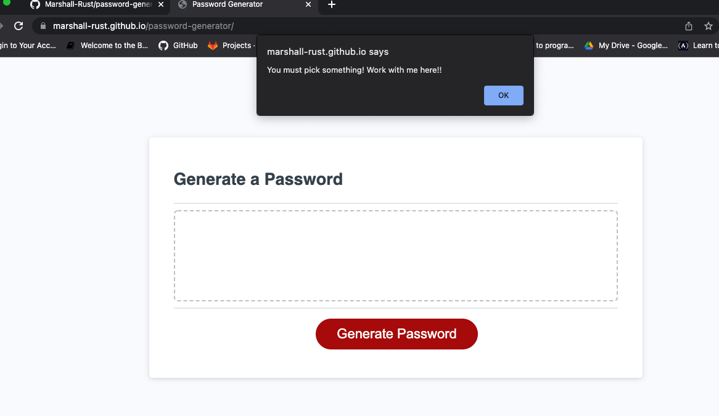The height and width of the screenshot is (416, 719).
Task: Click the Projects bookmark's orange fox icon
Action: coord(213,45)
